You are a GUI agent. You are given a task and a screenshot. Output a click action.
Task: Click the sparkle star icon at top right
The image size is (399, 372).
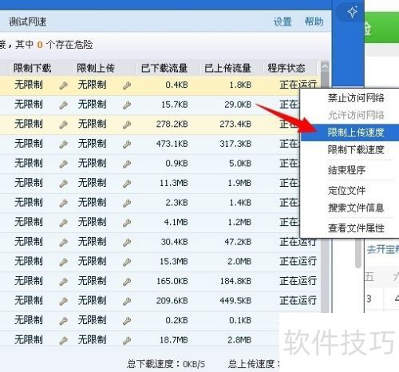(x=352, y=12)
